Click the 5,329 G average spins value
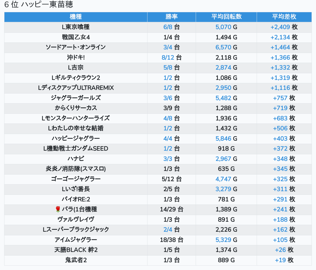Viewport: 316px width, 270px height. click(226, 240)
